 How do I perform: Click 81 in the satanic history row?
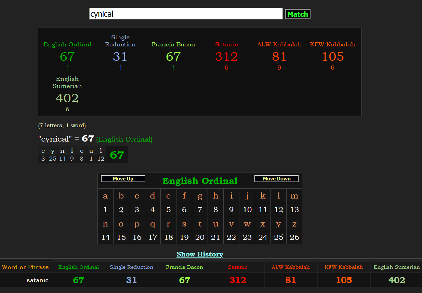[x=291, y=280]
